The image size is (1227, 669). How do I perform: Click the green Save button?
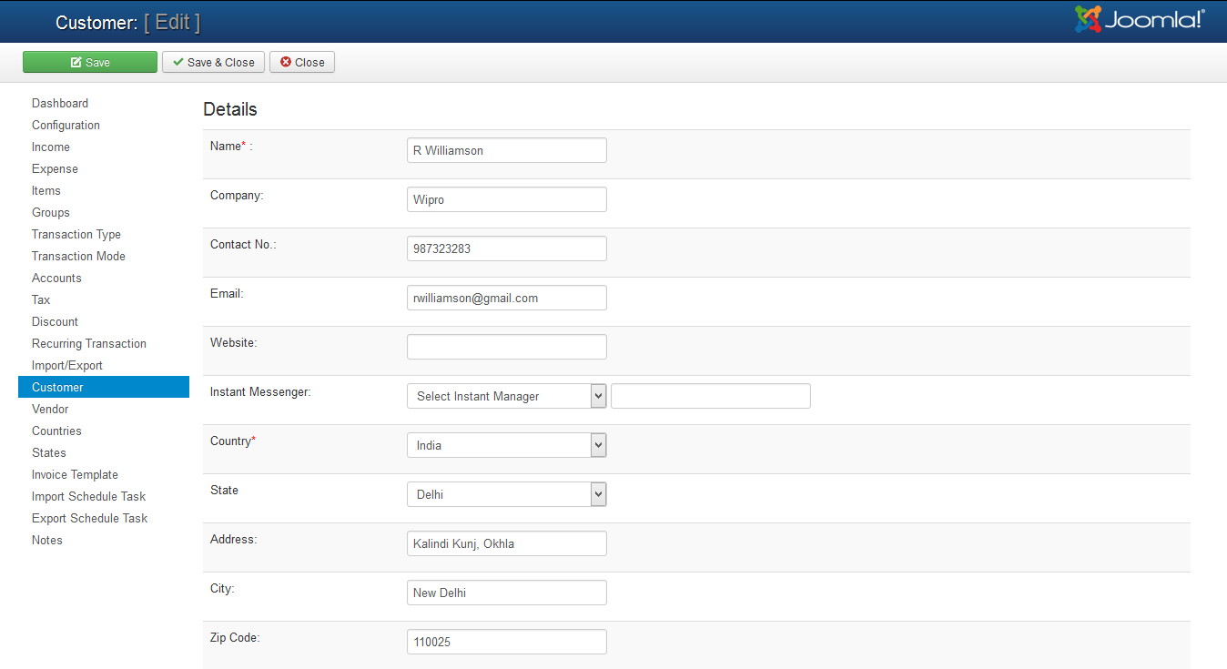(x=90, y=62)
